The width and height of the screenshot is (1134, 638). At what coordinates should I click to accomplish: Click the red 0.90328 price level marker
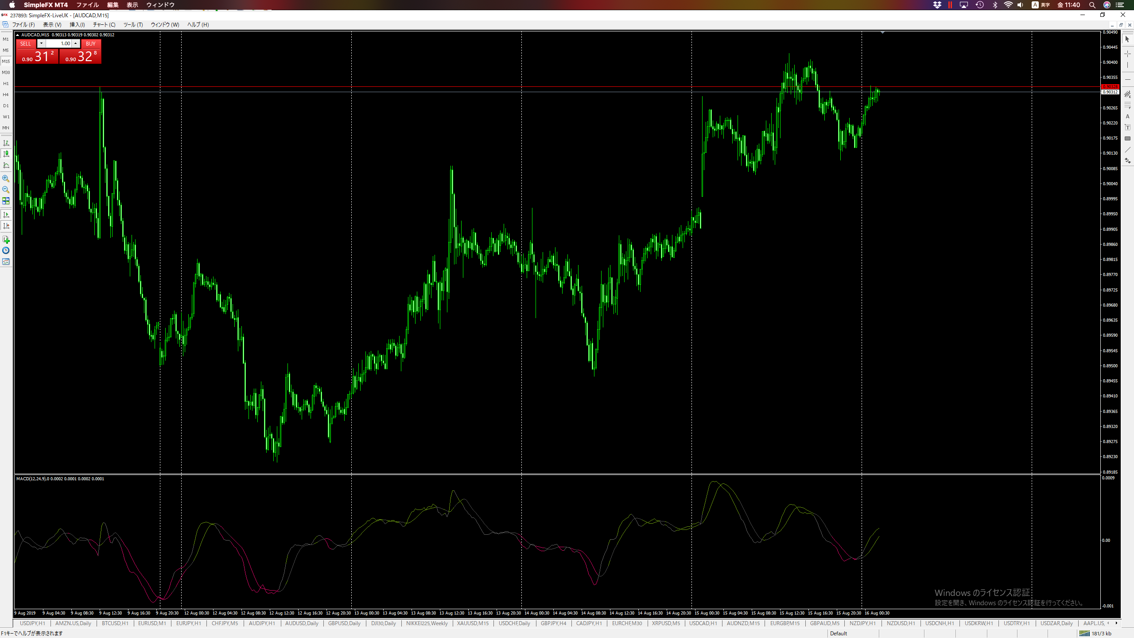1110,87
